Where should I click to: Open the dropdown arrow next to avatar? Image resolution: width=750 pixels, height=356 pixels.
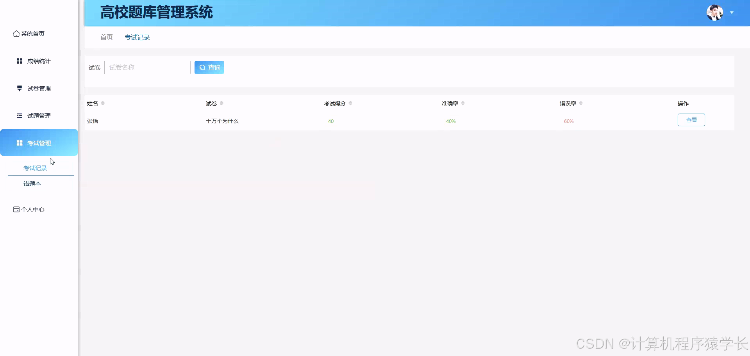(732, 13)
